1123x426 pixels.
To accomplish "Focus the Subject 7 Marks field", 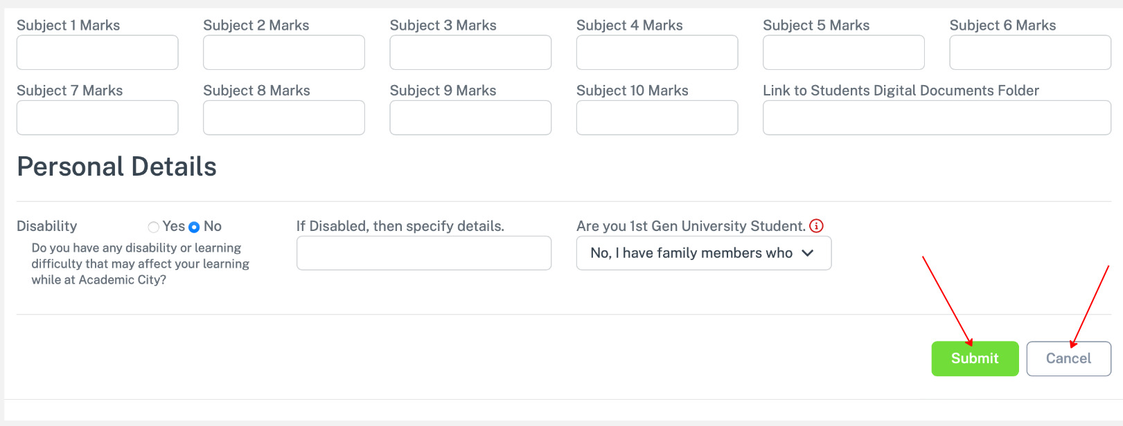I will tap(98, 118).
